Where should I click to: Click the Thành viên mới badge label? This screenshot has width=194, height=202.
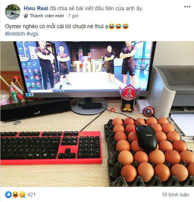(x=47, y=16)
